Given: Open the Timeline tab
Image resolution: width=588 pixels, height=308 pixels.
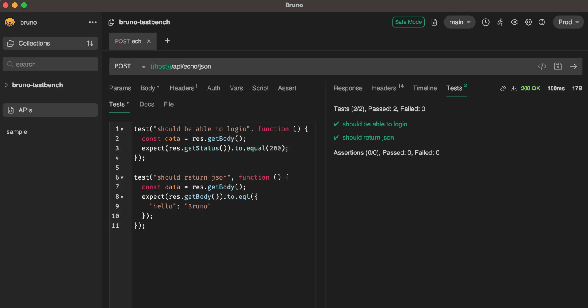Looking at the screenshot, I should (x=425, y=88).
